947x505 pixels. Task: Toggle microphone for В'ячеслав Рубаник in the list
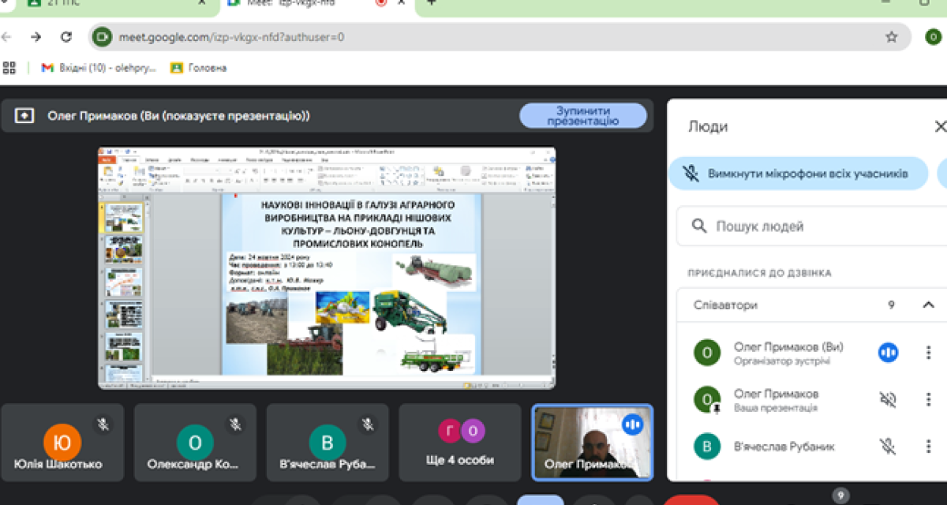[x=888, y=447]
